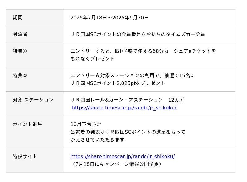Screen dimensions: 247x182
Task: Click the 当選者の発表は text line
Action: coord(128,132)
